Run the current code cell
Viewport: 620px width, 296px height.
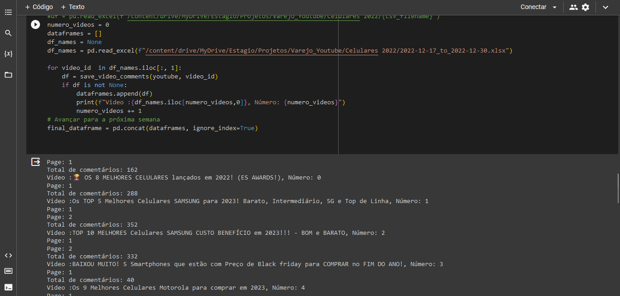35,24
